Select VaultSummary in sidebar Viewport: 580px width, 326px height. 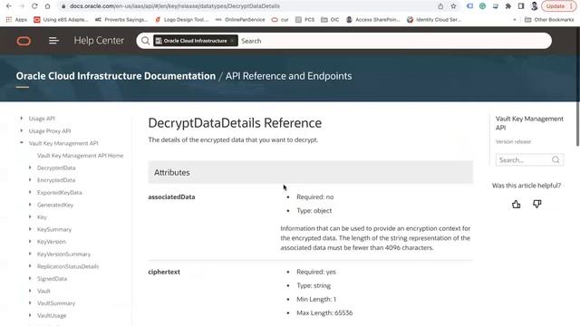[x=56, y=303]
